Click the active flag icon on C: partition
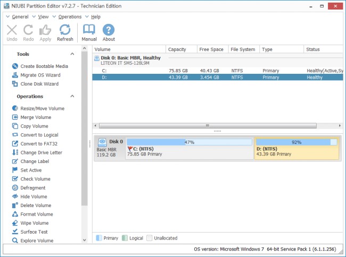The image size is (346, 257). 130,149
